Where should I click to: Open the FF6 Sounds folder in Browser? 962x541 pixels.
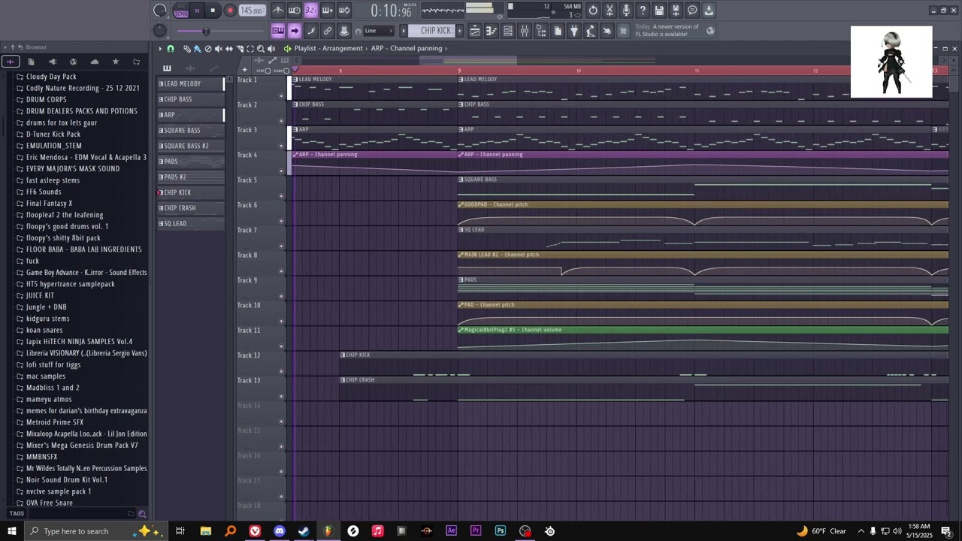[x=44, y=192]
